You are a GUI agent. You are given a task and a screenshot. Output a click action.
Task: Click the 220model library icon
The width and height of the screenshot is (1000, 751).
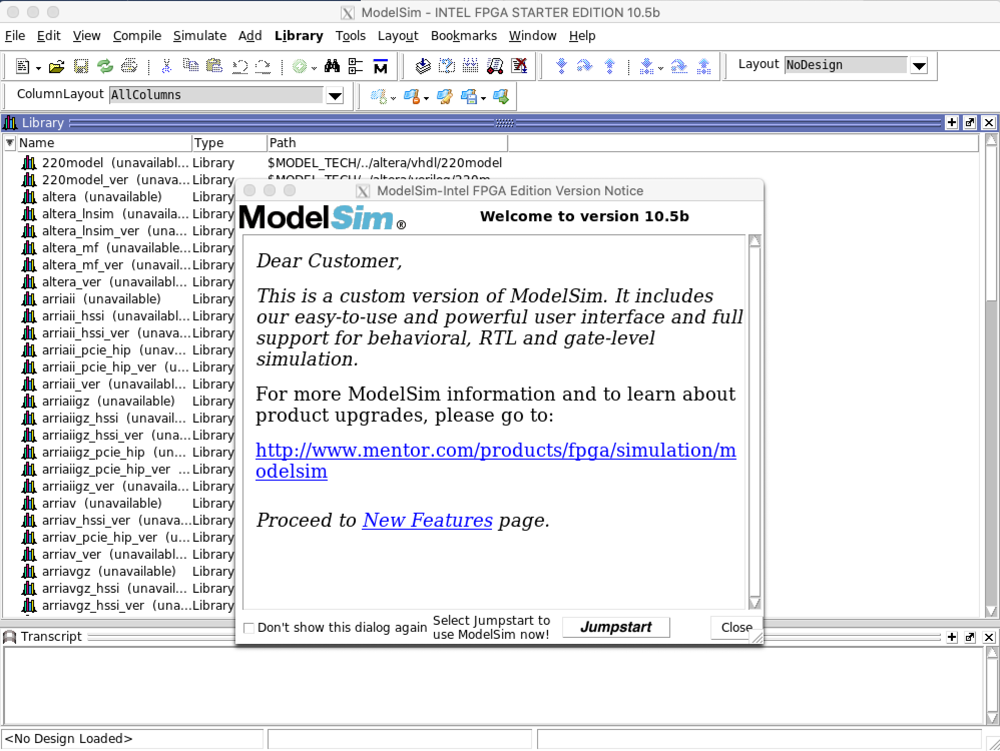(29, 163)
